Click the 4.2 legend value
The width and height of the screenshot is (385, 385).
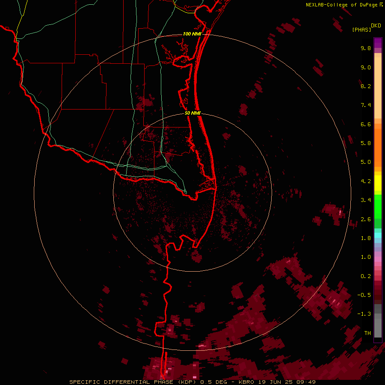click(x=366, y=181)
